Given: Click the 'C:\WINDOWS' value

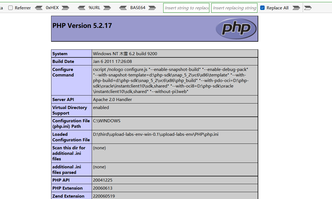Looking at the screenshot, I should tap(107, 121).
